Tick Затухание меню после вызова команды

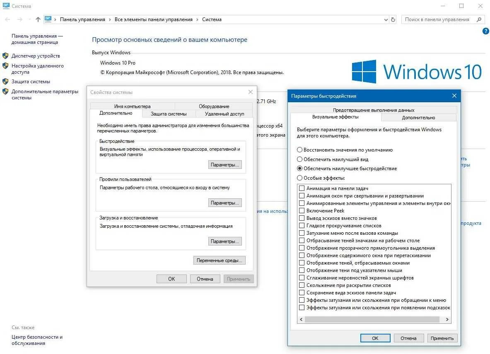[x=302, y=233]
